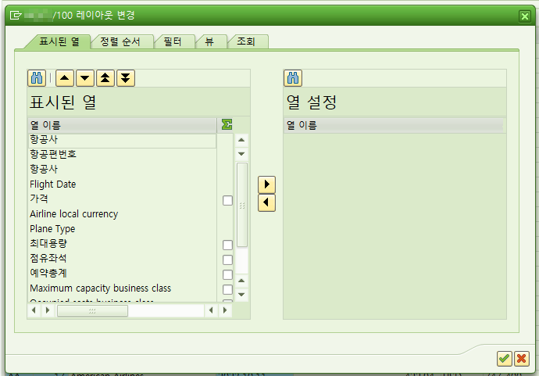Toggle totals checkbox for Maximum capacity business class
This screenshot has width=539, height=376.
[x=227, y=289]
